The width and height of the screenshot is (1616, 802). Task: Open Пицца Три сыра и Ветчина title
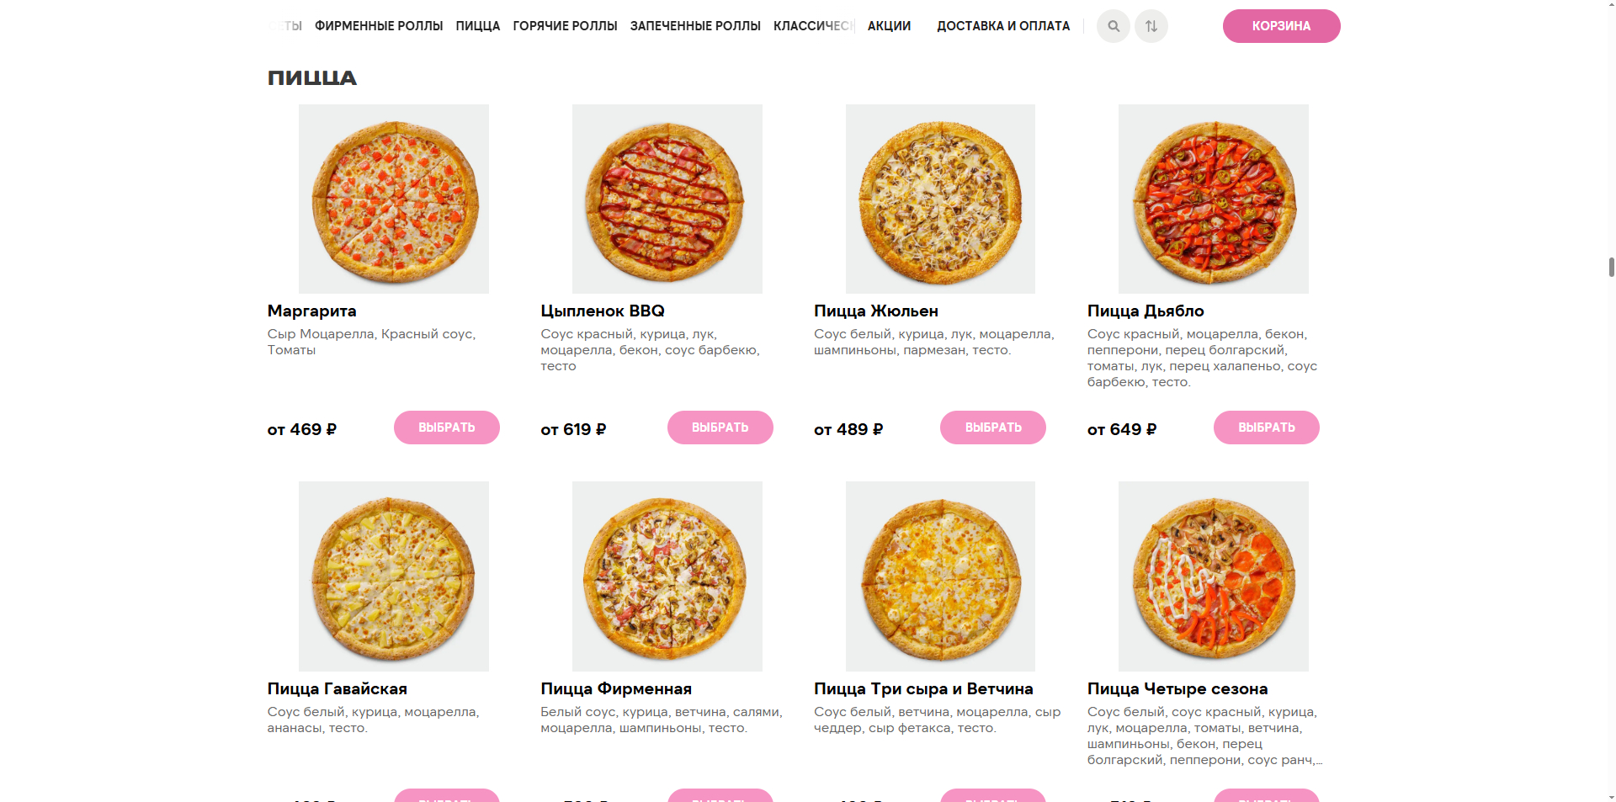[x=923, y=688]
